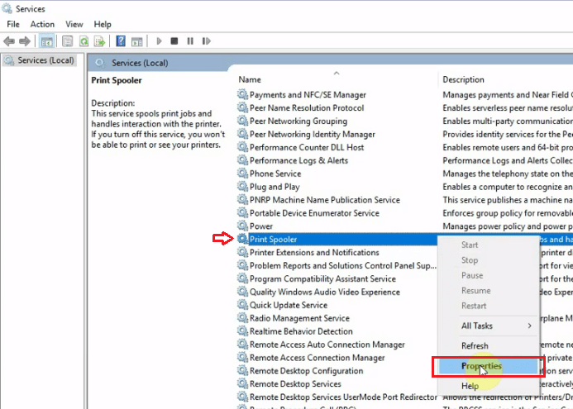Viewport: 573px width, 409px height.
Task: Select Performance Logs & Alerts service
Action: (x=298, y=160)
